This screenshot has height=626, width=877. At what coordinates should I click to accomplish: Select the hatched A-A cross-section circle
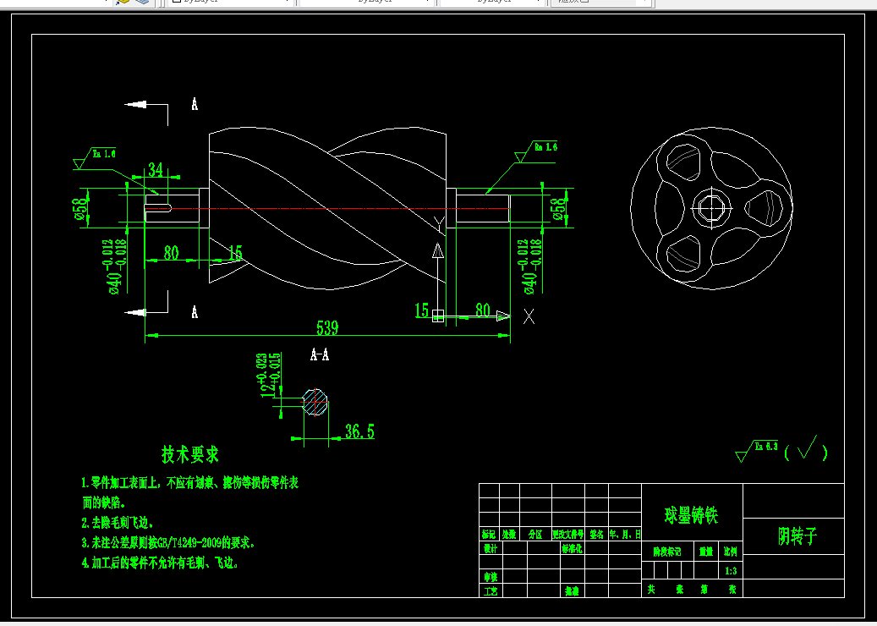tap(315, 402)
